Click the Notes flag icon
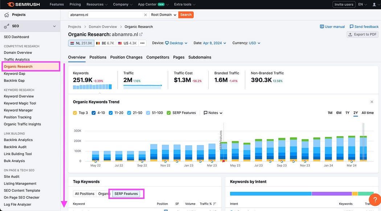Image resolution: width=381 pixels, height=211 pixels. click(x=205, y=113)
